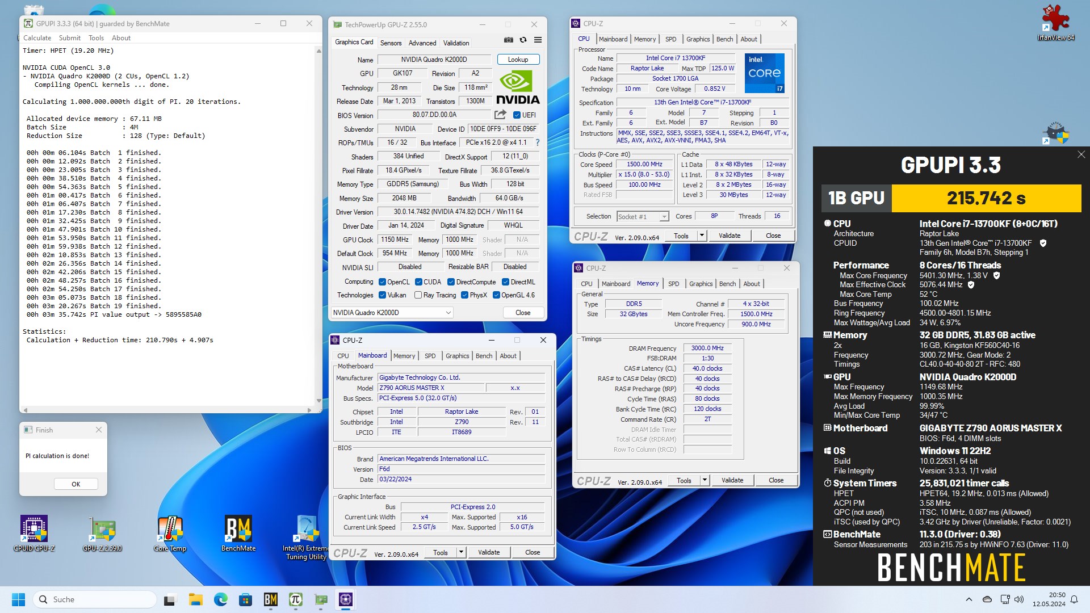The width and height of the screenshot is (1090, 613).
Task: Click GPUPI pi icon in the taskbar
Action: click(x=296, y=599)
